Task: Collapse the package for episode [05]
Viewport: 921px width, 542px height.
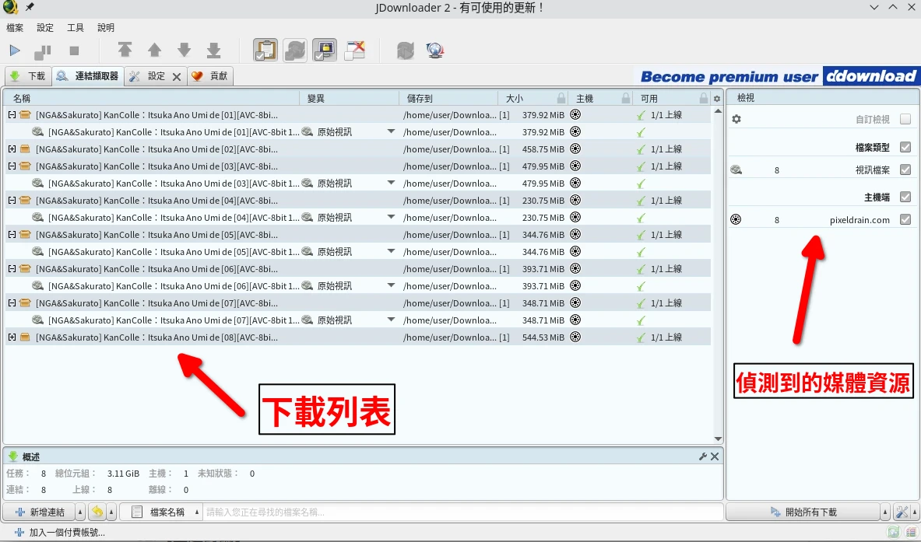Action: [12, 235]
